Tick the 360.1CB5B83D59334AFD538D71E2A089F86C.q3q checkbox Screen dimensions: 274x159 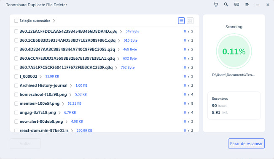click(x=16, y=40)
